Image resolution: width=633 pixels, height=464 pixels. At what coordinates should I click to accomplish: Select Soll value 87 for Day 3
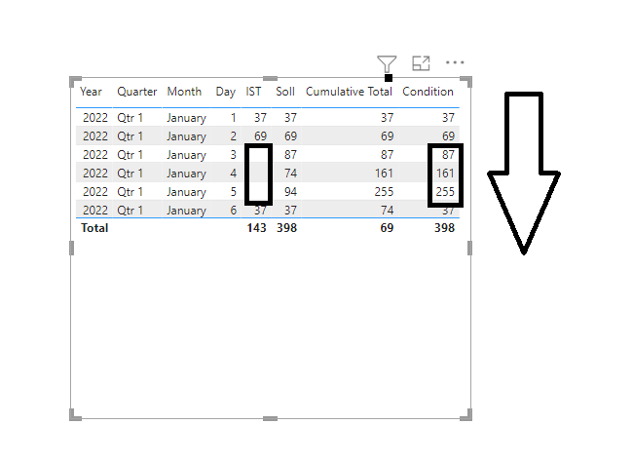coord(290,155)
